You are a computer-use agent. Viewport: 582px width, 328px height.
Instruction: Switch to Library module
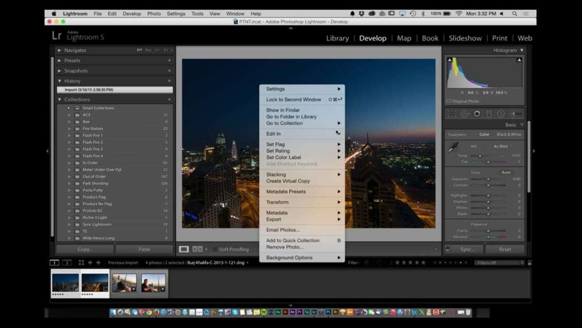click(x=337, y=38)
